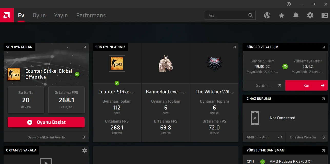330x164 pixels.
Task: Click the Ortalama FPS 268.1 tile
Action: pyautogui.click(x=66, y=100)
